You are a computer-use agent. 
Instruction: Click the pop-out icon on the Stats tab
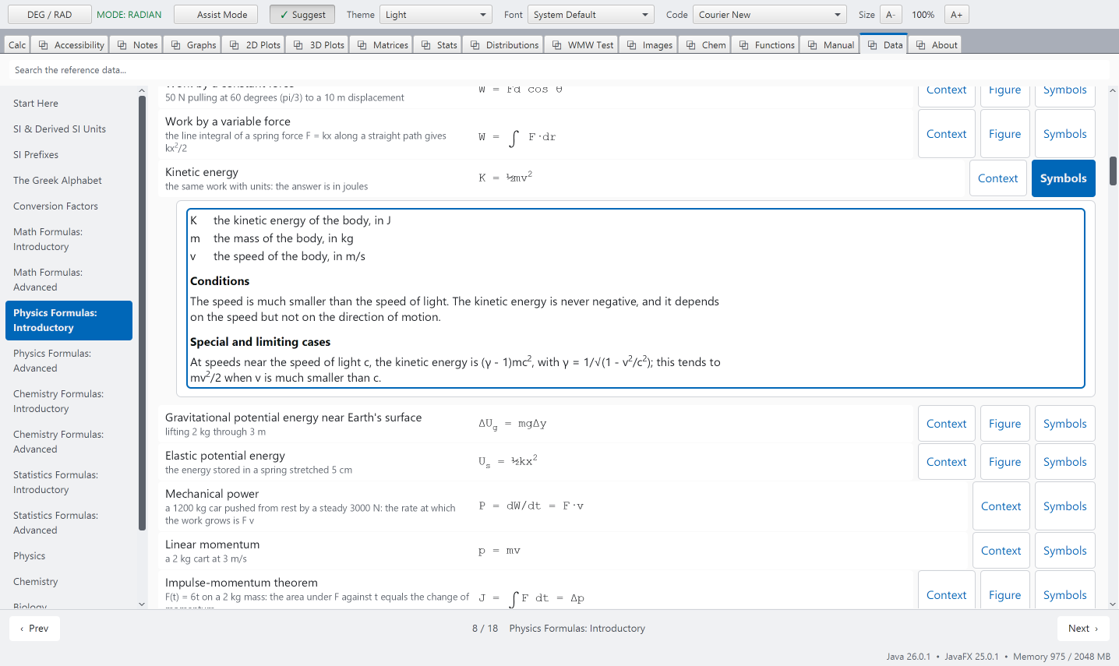[x=426, y=45]
